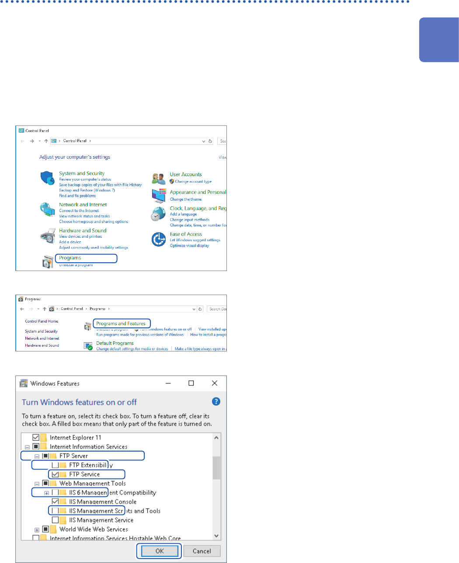This screenshot has width=459, height=563.
Task: Click the Programs breadcrumb in the address bar
Action: coord(97,309)
